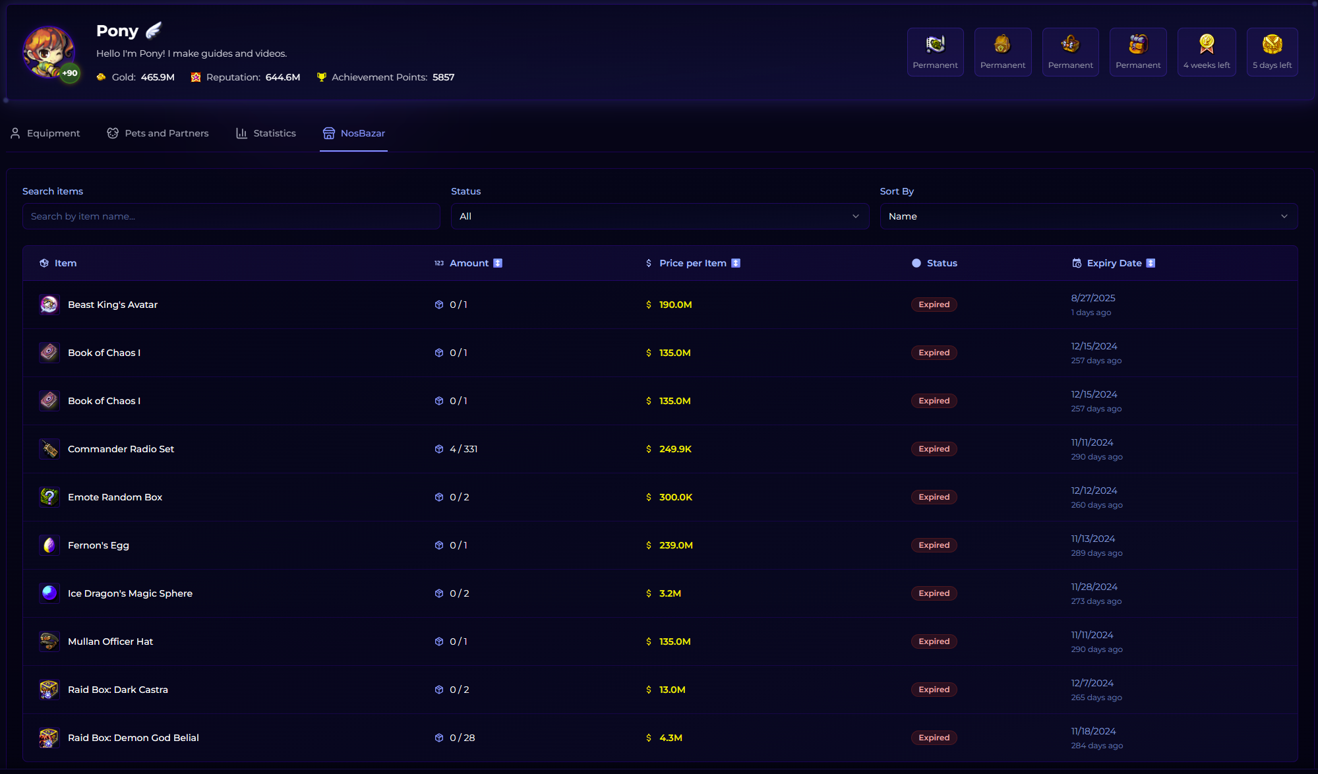Go to the Statistics tab
Image resolution: width=1318 pixels, height=774 pixels.
(266, 133)
